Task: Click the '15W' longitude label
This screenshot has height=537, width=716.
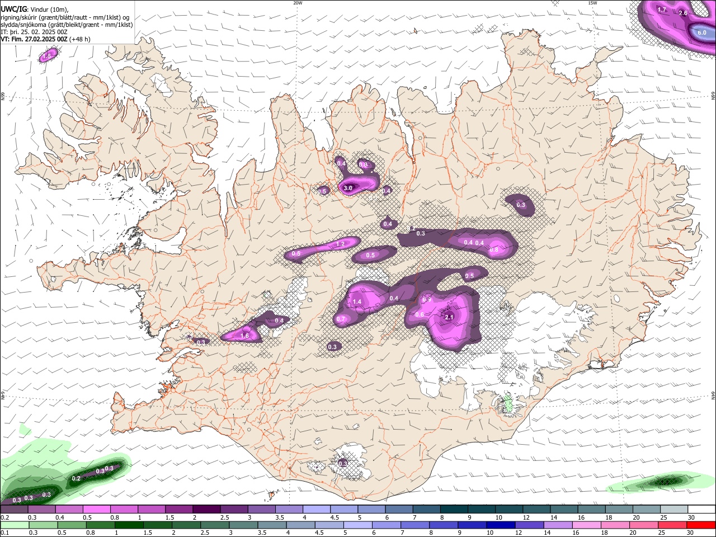Action: click(592, 3)
